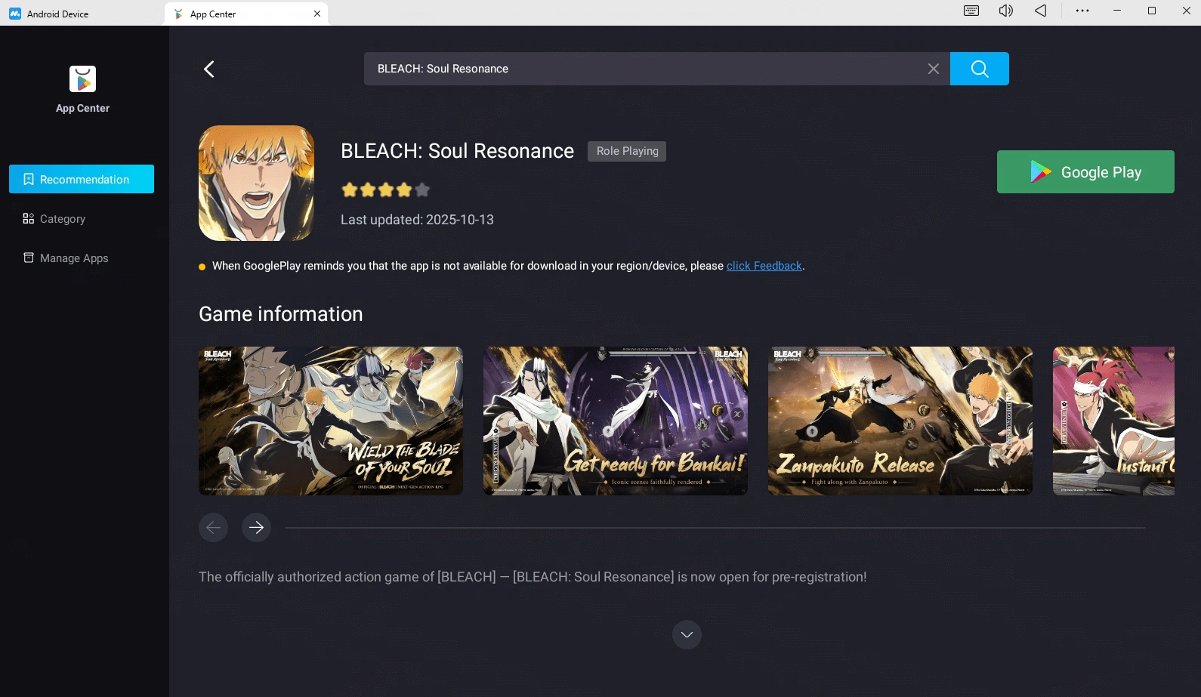Open the three-dots more options menu
This screenshot has height=697, width=1201.
tap(1082, 11)
